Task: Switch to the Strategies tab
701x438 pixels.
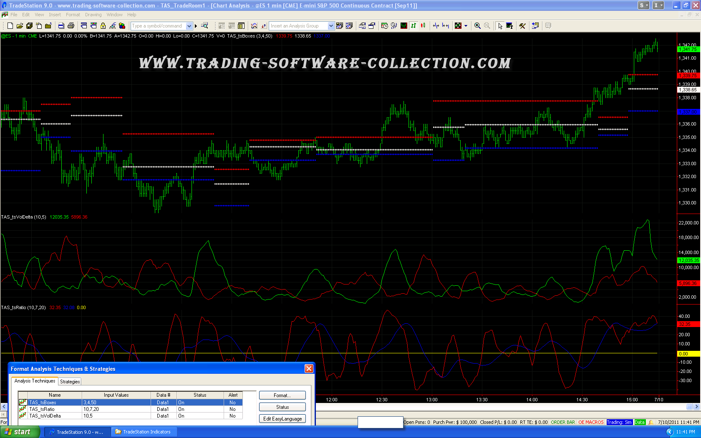Action: 70,381
